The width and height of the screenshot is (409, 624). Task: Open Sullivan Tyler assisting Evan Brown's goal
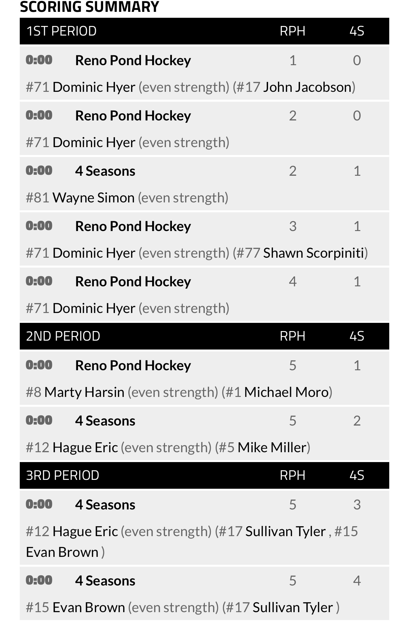click(293, 608)
